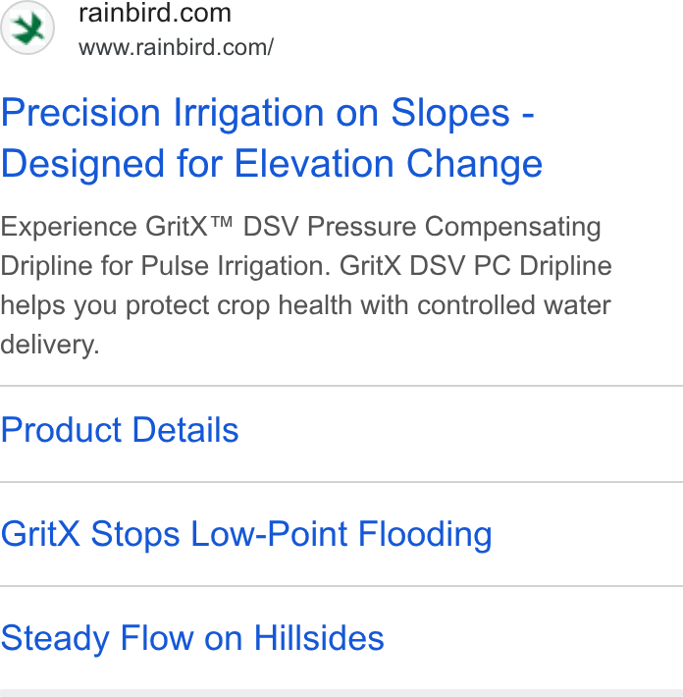Click the www.rainbird.com/ URL text

[176, 47]
